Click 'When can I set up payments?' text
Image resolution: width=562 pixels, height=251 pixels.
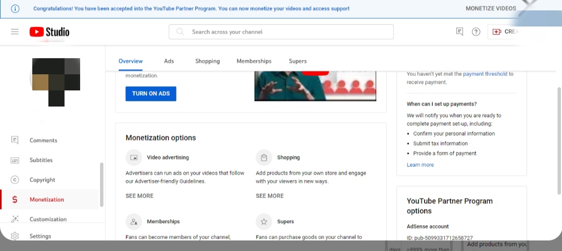pos(442,104)
